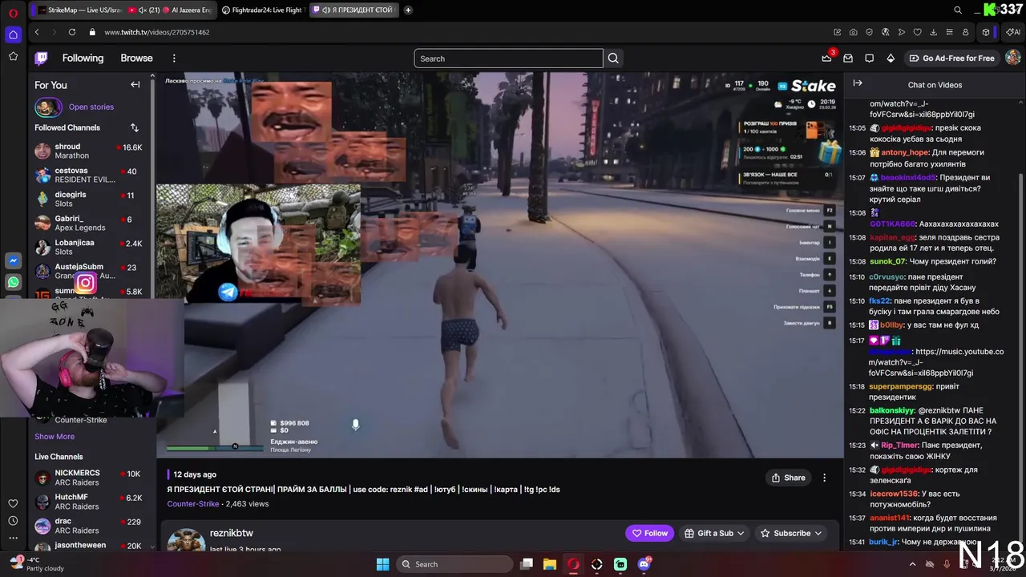This screenshot has width=1026, height=577.
Task: Expand Gift a Sub dropdown
Action: click(715, 533)
